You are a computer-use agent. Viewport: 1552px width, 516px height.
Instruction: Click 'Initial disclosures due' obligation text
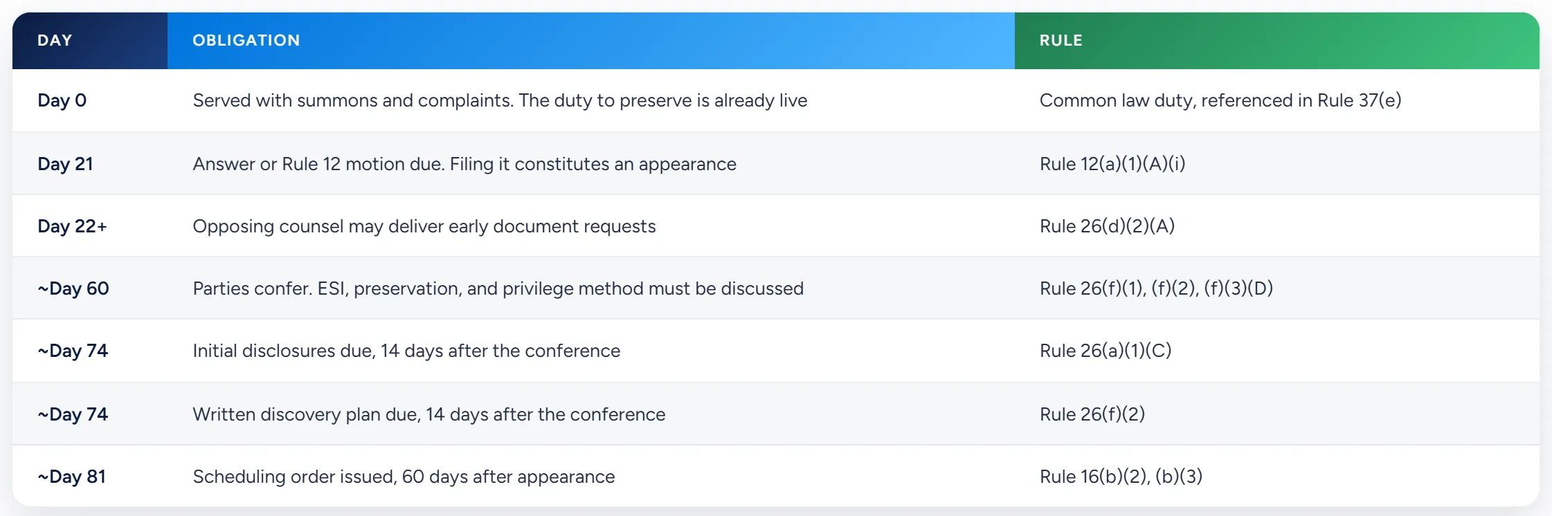[284, 351]
